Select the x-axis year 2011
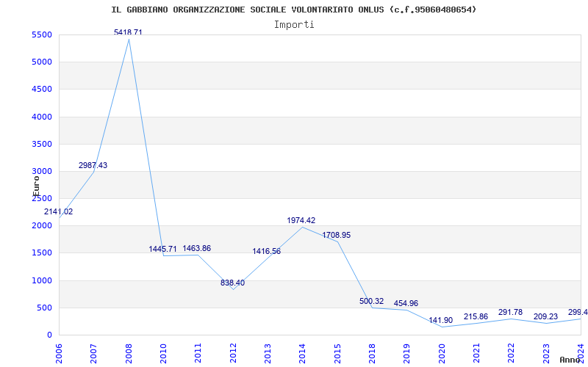 [198, 353]
